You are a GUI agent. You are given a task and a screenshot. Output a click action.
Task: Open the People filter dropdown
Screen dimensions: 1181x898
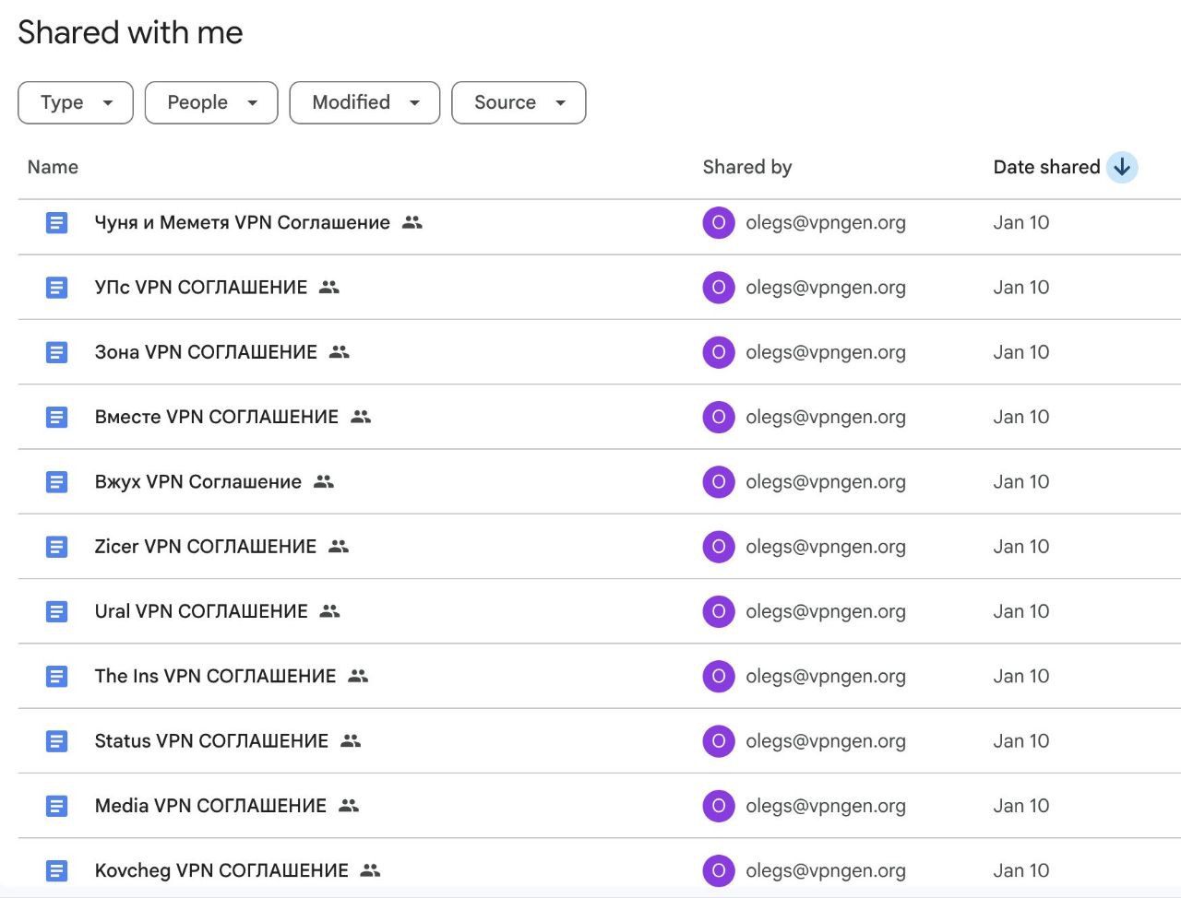click(x=210, y=102)
